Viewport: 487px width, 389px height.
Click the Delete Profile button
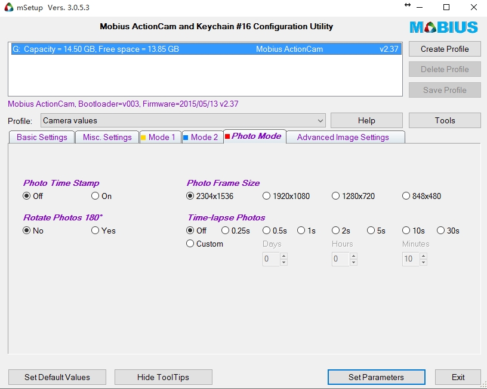point(445,69)
